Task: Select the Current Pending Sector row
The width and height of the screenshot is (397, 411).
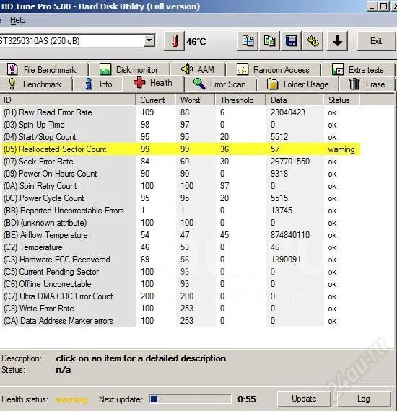Action: pos(181,272)
